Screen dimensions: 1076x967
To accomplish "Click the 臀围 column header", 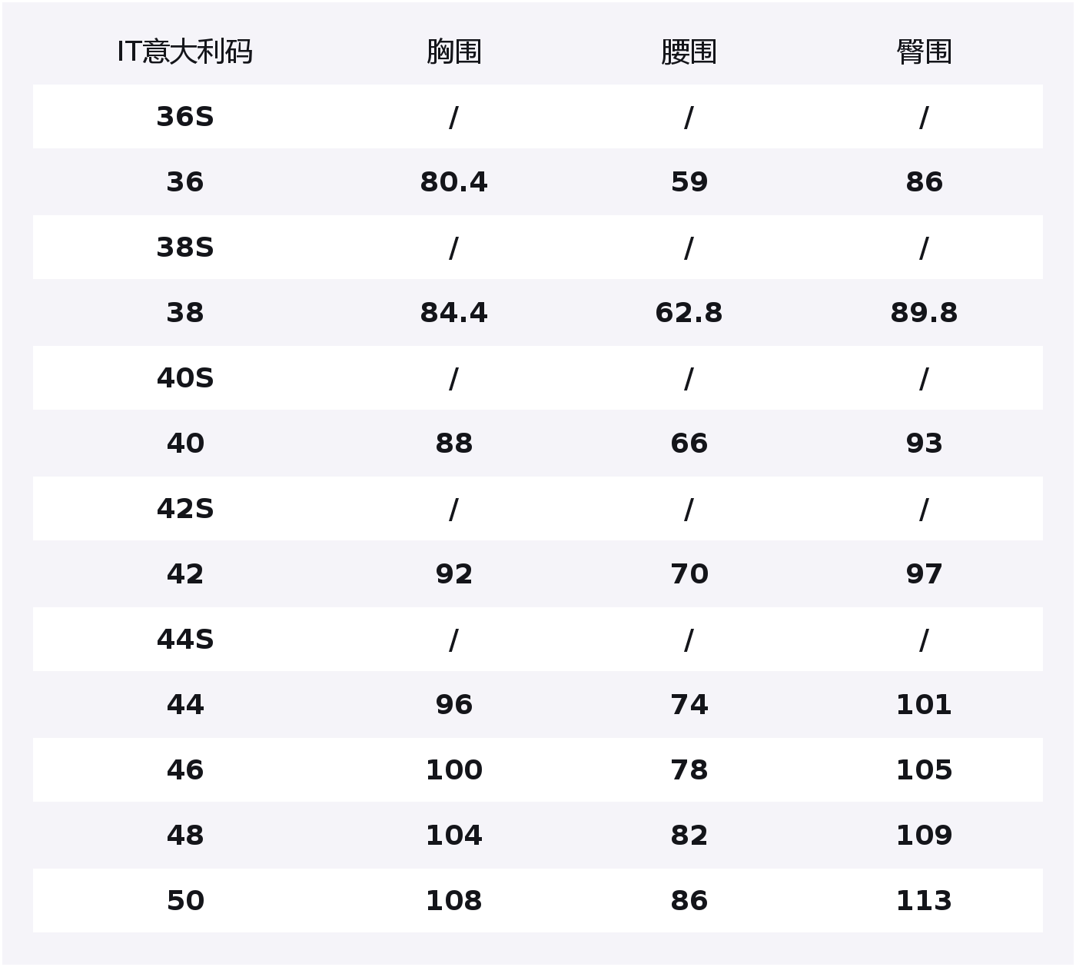I will 924,52.
